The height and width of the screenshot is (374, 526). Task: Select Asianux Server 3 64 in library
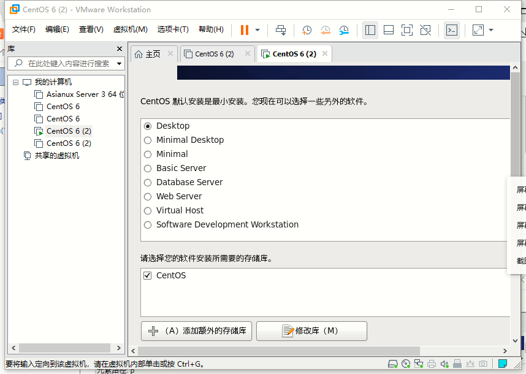pyautogui.click(x=79, y=94)
